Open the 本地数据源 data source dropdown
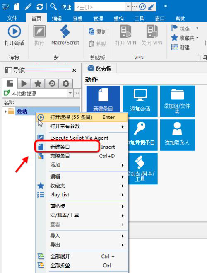 [x=70, y=93]
